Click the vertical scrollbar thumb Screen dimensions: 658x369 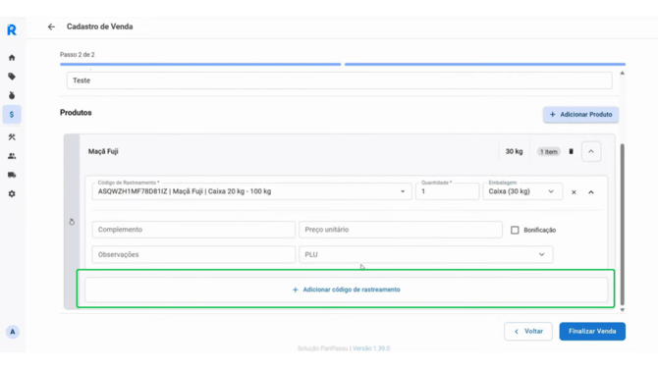[x=623, y=225]
